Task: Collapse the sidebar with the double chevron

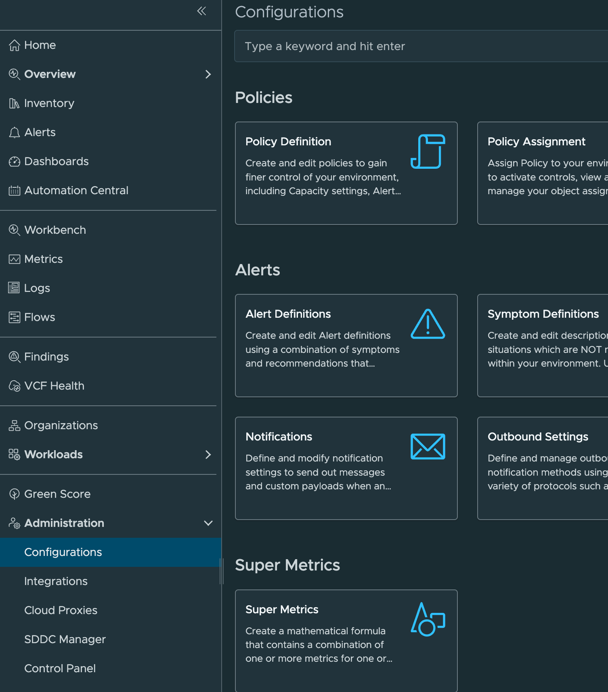Action: pos(201,11)
